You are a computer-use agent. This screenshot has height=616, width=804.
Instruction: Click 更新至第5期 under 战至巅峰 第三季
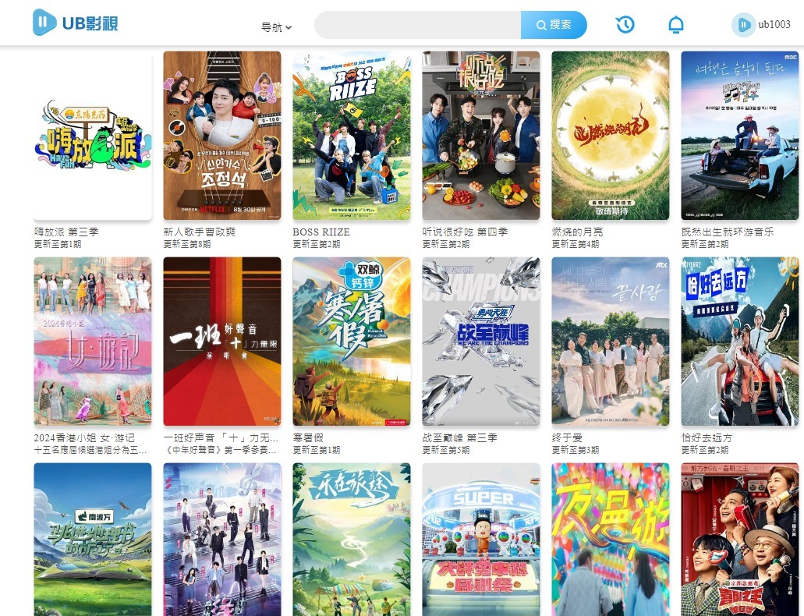(446, 451)
